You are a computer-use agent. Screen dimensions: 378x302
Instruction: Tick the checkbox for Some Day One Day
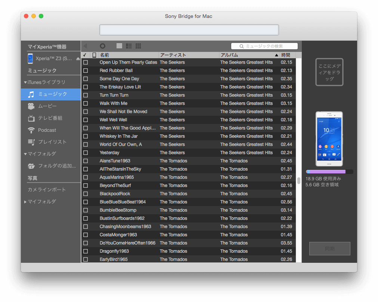coord(86,79)
